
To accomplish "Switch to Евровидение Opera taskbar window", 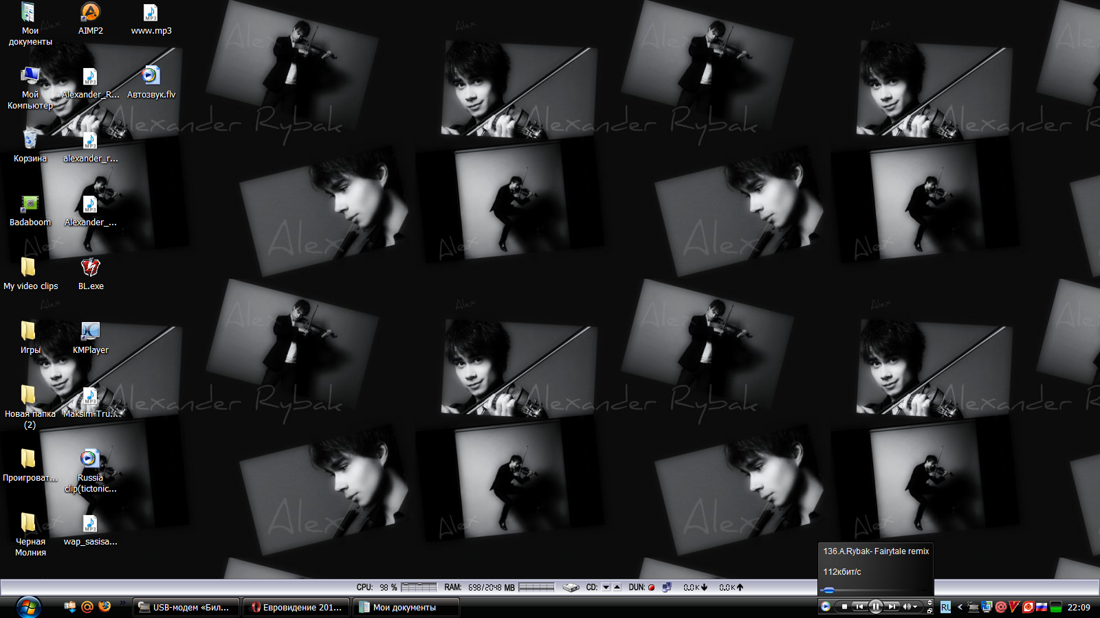I will (297, 607).
